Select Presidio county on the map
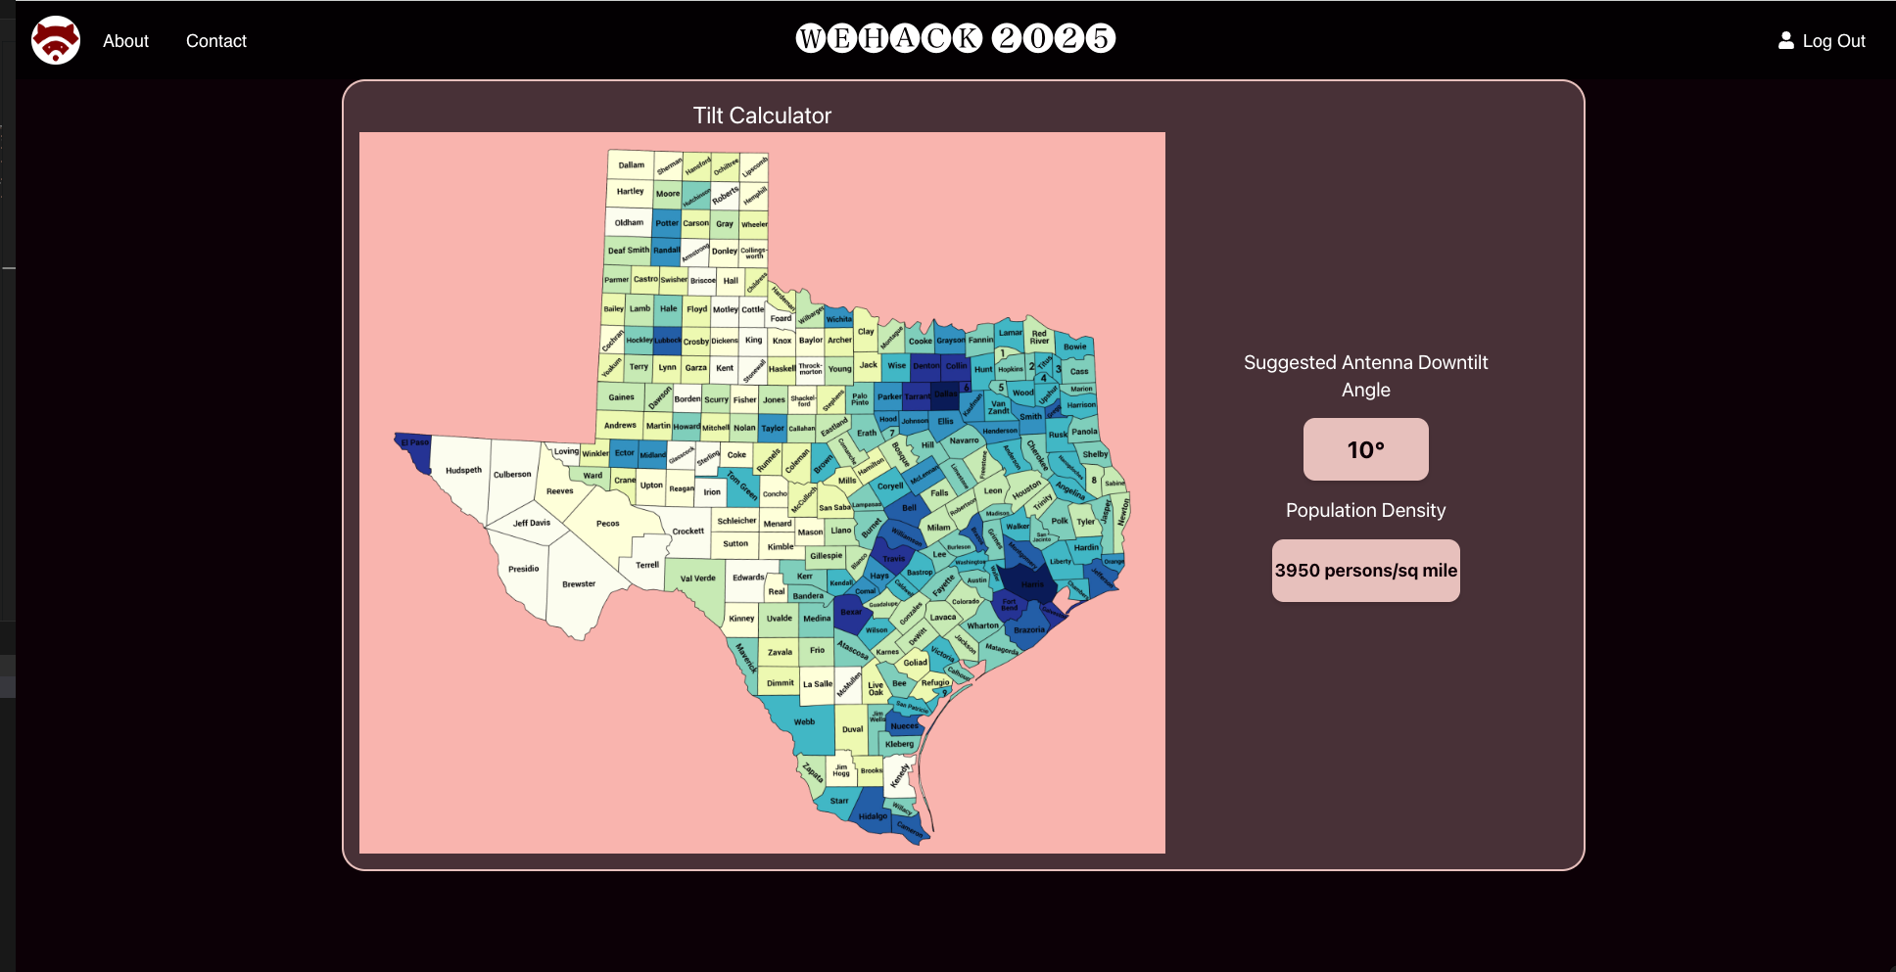The height and width of the screenshot is (972, 1896). pyautogui.click(x=523, y=569)
